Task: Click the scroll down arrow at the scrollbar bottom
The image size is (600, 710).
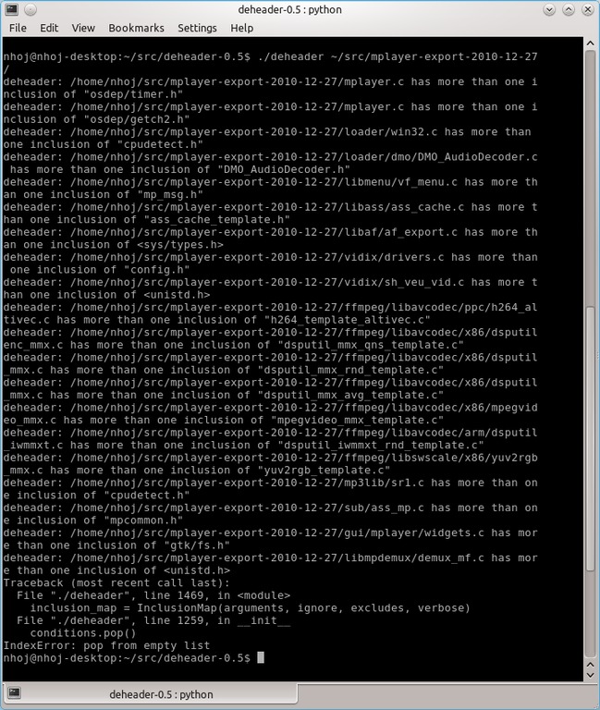Action: pos(590,675)
